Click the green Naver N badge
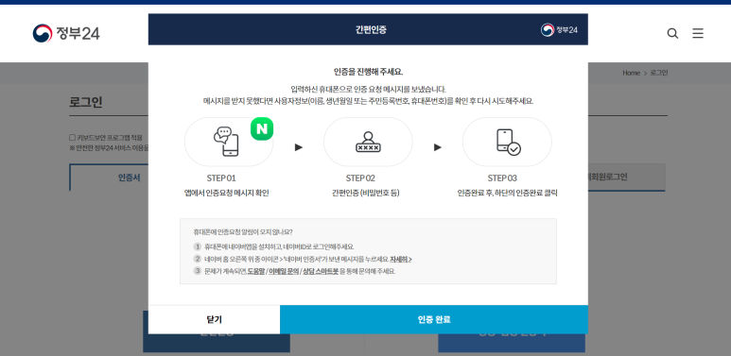This screenshot has height=356, width=731. coord(262,129)
